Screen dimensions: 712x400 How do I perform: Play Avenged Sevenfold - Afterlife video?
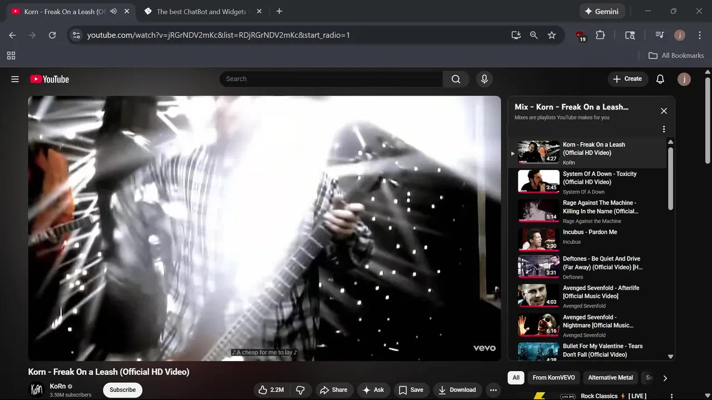587,296
